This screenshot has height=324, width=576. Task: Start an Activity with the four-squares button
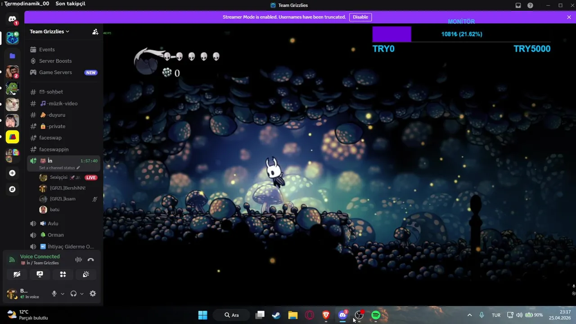(x=63, y=274)
